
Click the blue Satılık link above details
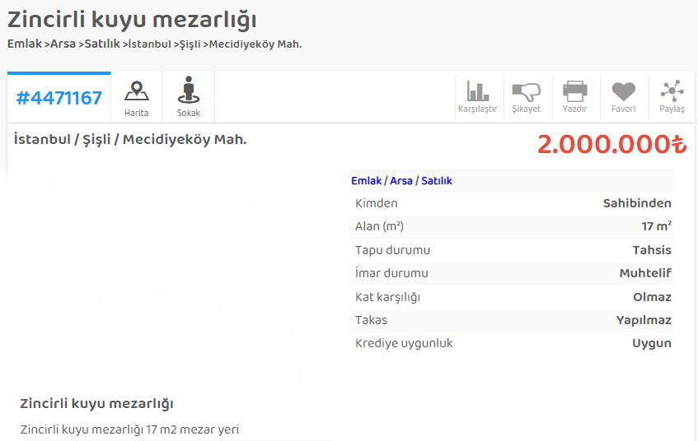tap(437, 181)
